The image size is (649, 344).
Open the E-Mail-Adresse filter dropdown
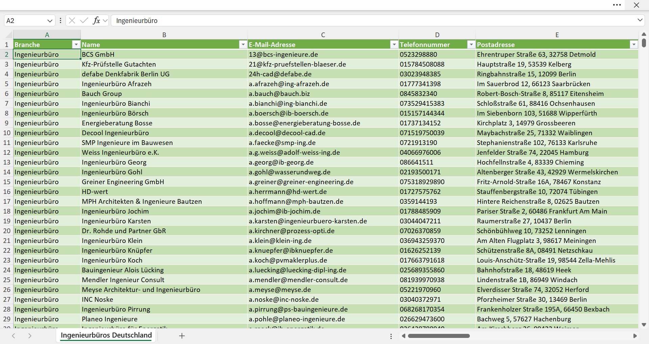pyautogui.click(x=394, y=45)
